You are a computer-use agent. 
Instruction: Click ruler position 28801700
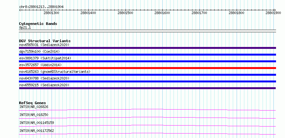199,13
